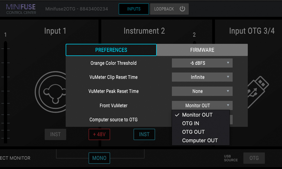Pick the OTG OUT option

(x=193, y=132)
